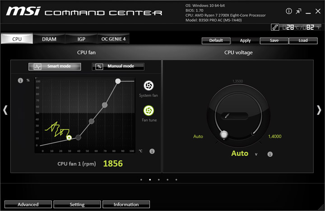
Task: Click the temperature readout display
Action: point(302,28)
